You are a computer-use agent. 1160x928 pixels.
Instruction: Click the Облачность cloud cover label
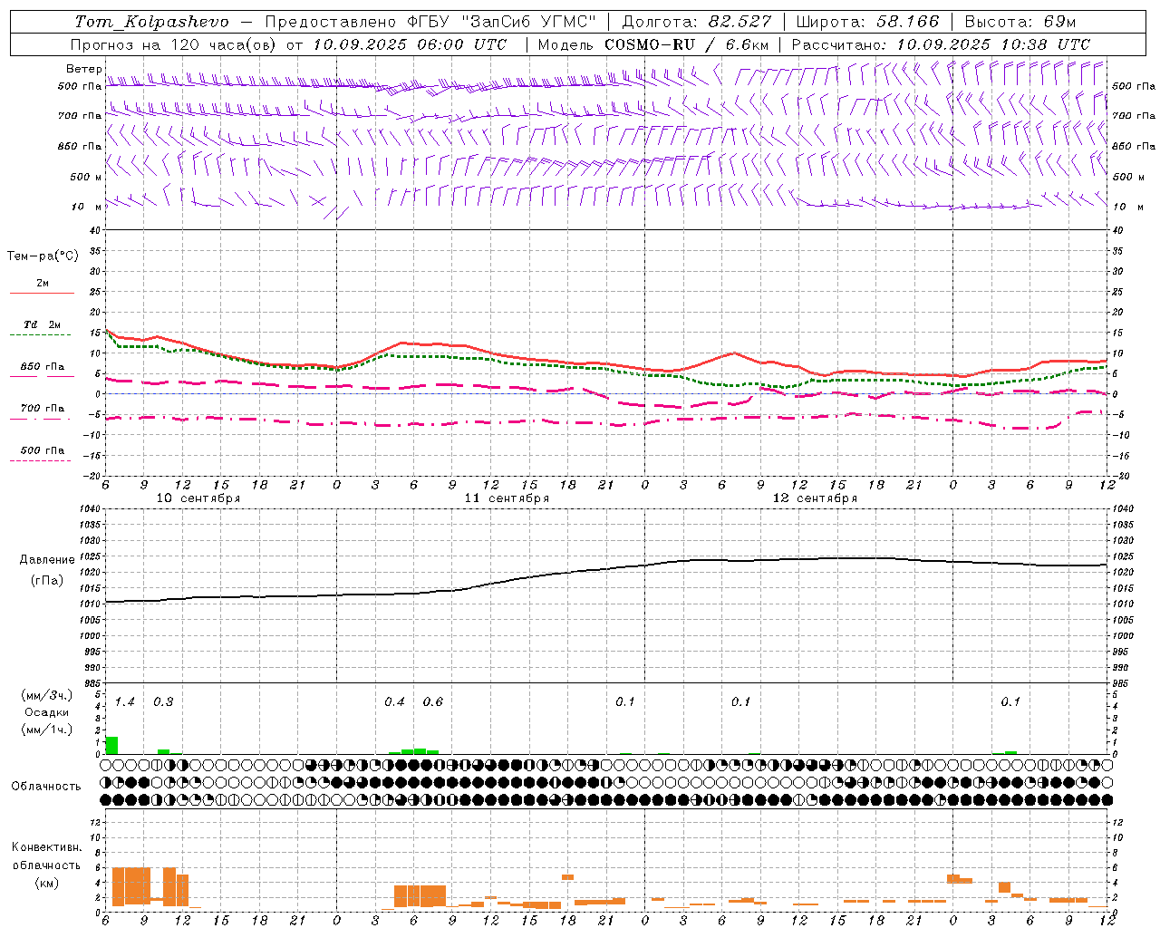point(46,787)
